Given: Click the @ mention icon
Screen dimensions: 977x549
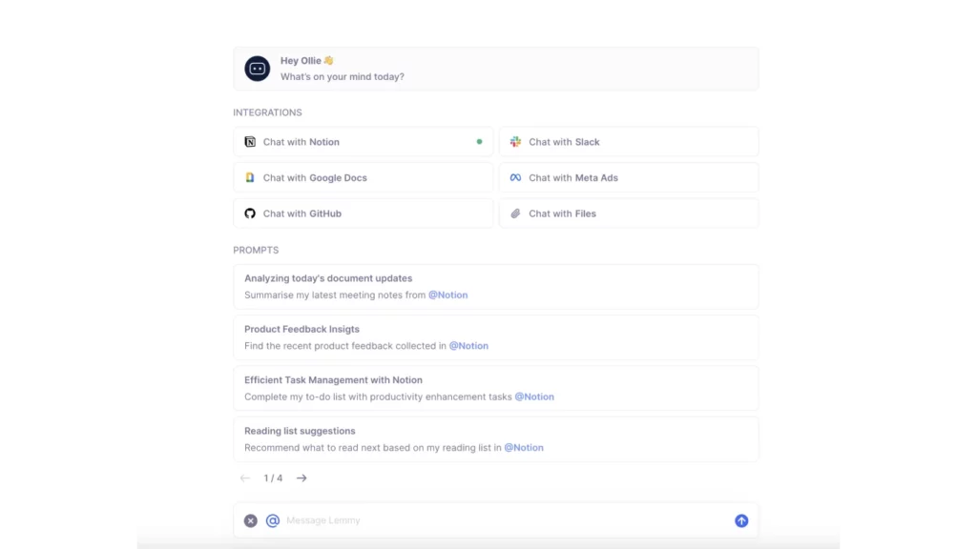Looking at the screenshot, I should point(273,520).
